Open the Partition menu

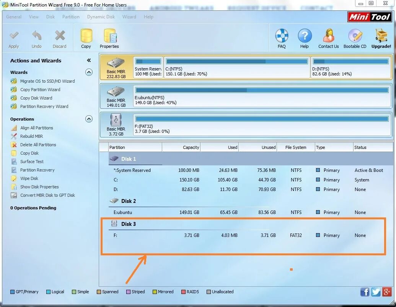[71, 17]
